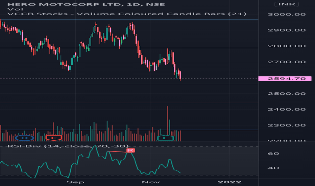Click the blue D dividend marker
Viewport: 315px width, 186px height.
[x=25, y=138]
